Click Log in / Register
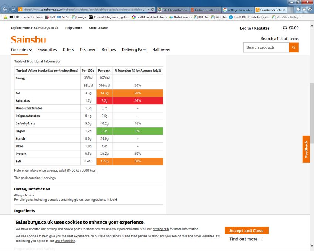Viewport: 314px width, 251px height. click(x=255, y=28)
